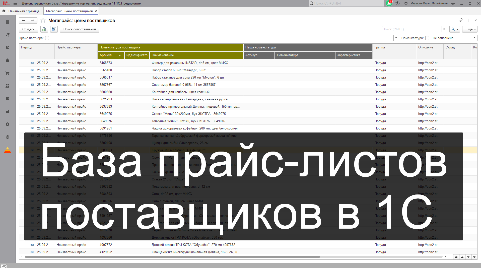
Task: Expand the Еще menu
Action: click(x=469, y=29)
